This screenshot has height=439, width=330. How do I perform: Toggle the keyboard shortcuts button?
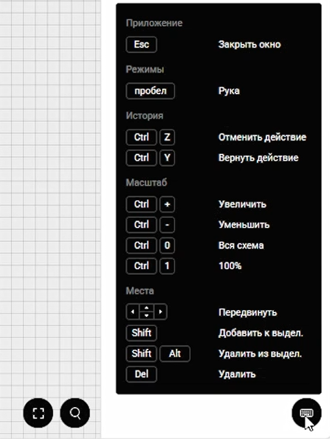point(307,412)
